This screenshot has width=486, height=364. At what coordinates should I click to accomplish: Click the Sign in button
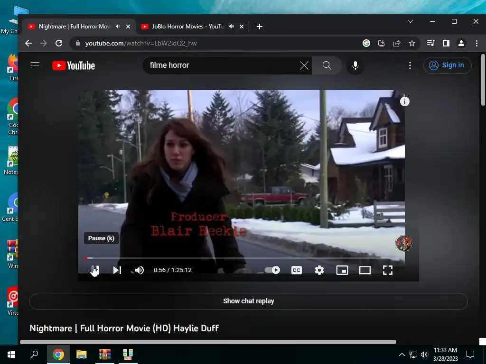[447, 65]
